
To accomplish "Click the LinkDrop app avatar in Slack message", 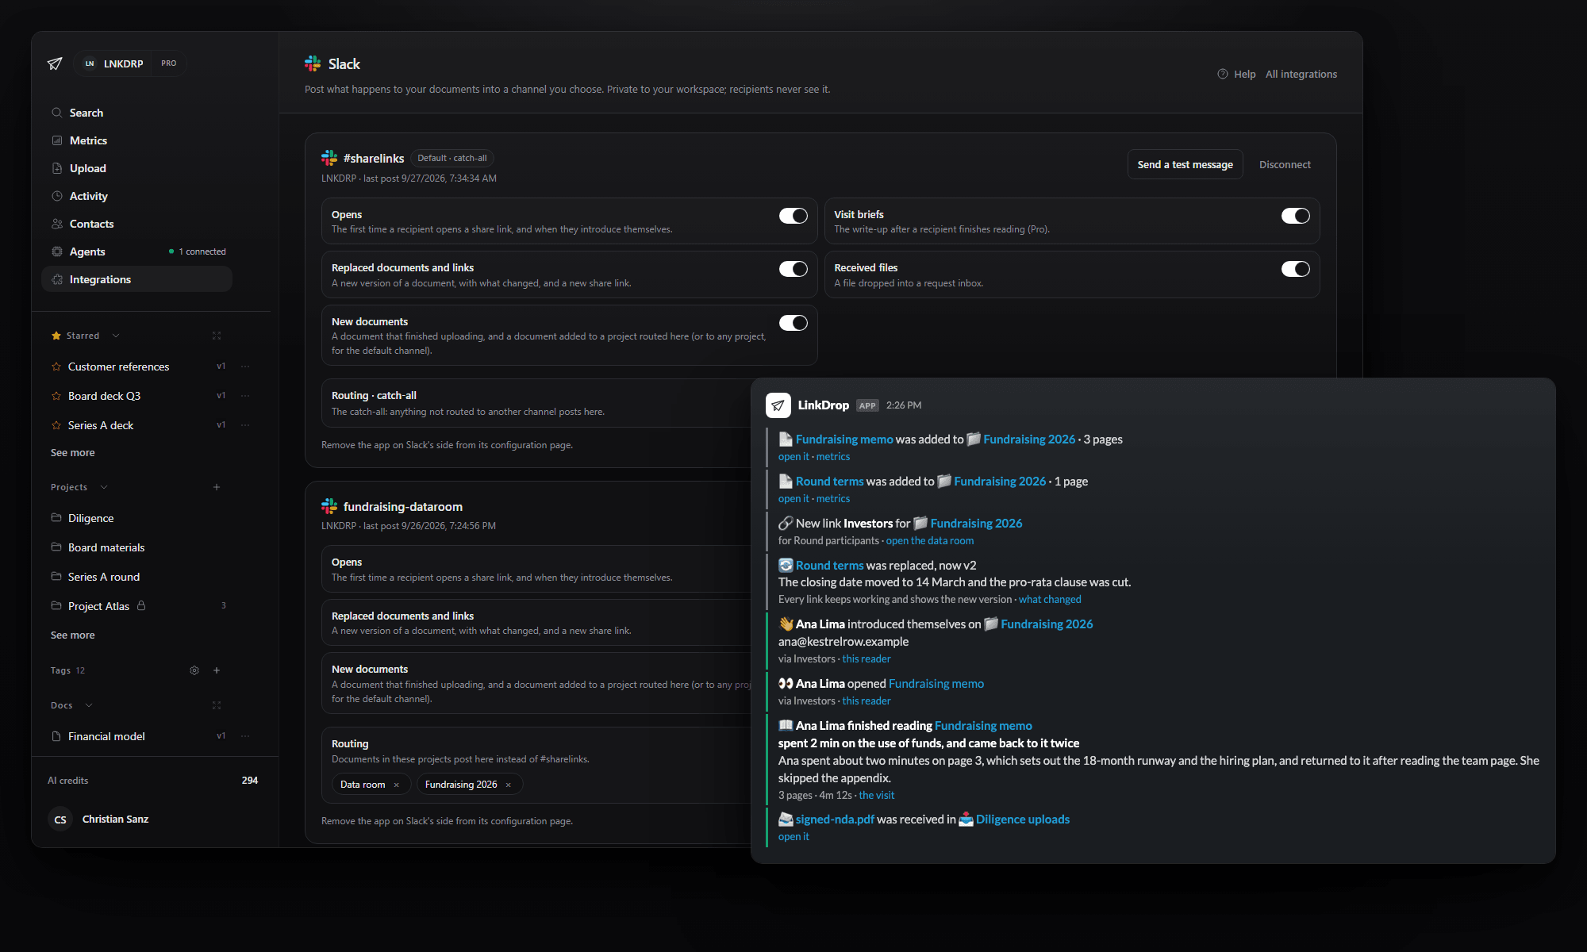I will tap(778, 405).
